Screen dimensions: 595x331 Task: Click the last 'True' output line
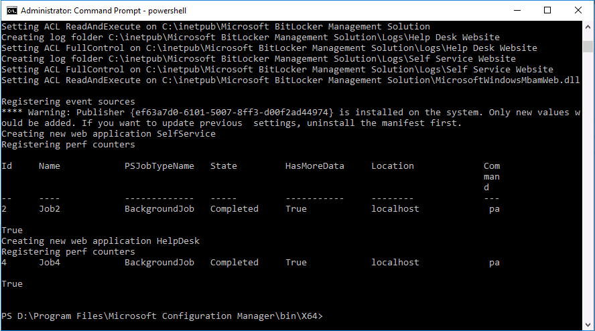click(12, 284)
